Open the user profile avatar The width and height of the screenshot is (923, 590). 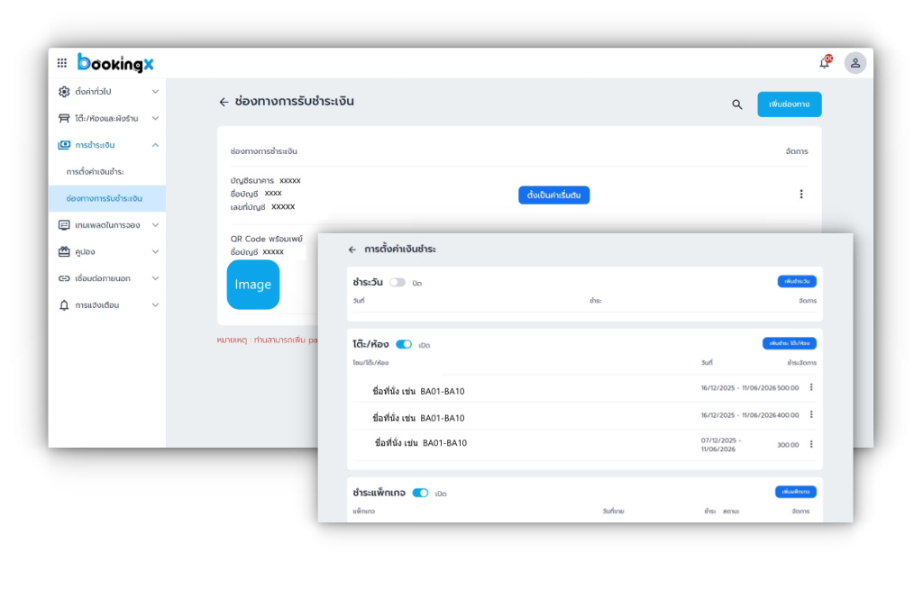854,63
